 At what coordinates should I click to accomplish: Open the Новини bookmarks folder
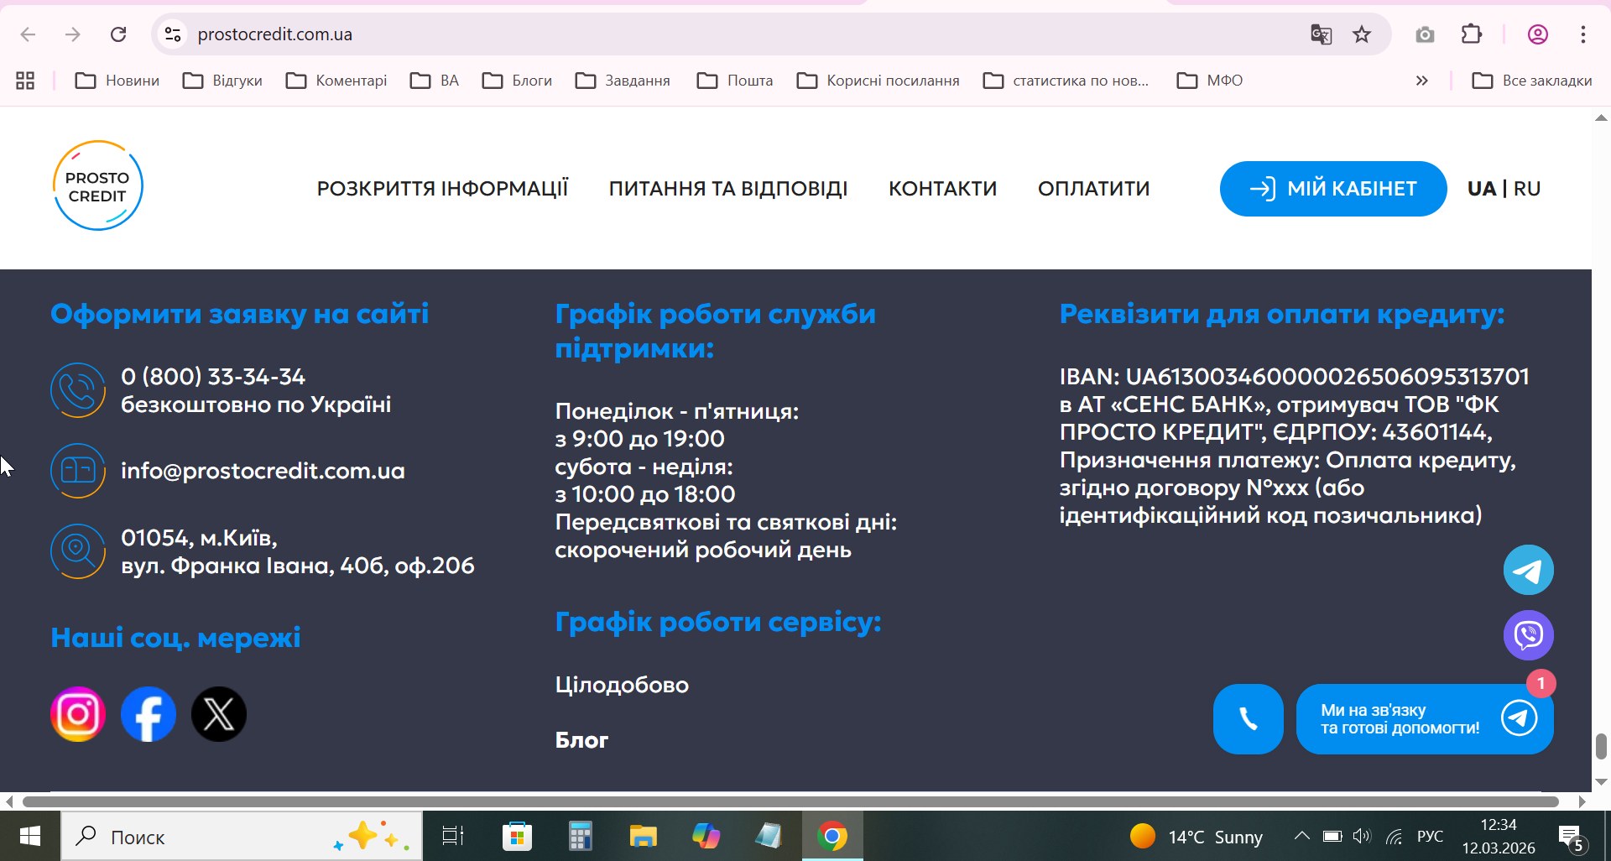tap(117, 81)
